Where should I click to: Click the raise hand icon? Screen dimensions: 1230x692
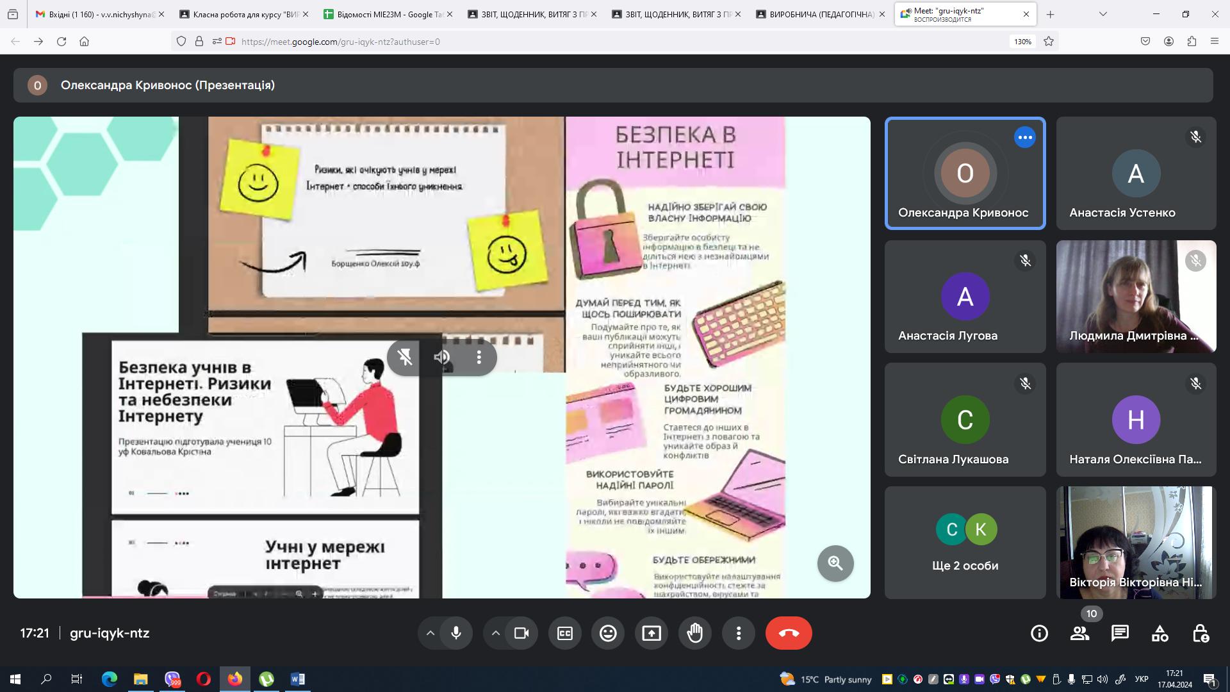[x=695, y=633]
